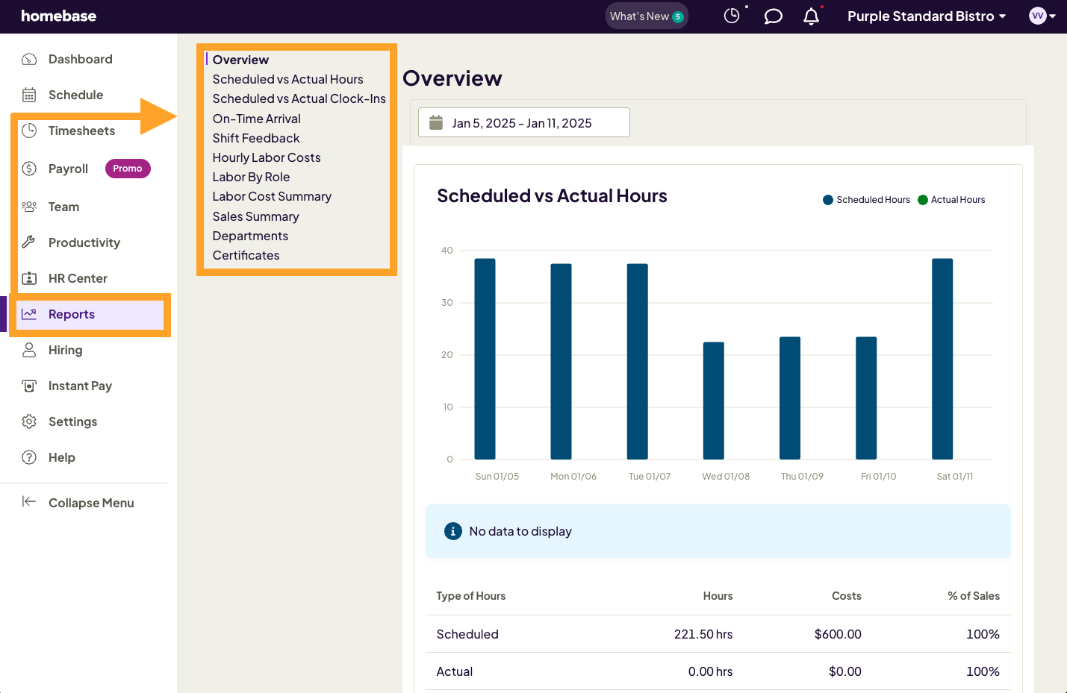Toggle the Actual Hours legend item

(951, 199)
